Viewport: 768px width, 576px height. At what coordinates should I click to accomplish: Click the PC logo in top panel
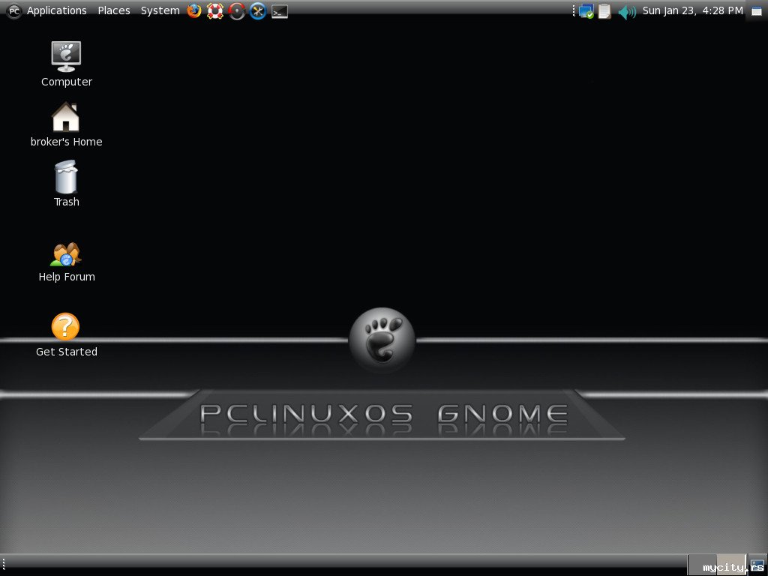[x=14, y=10]
